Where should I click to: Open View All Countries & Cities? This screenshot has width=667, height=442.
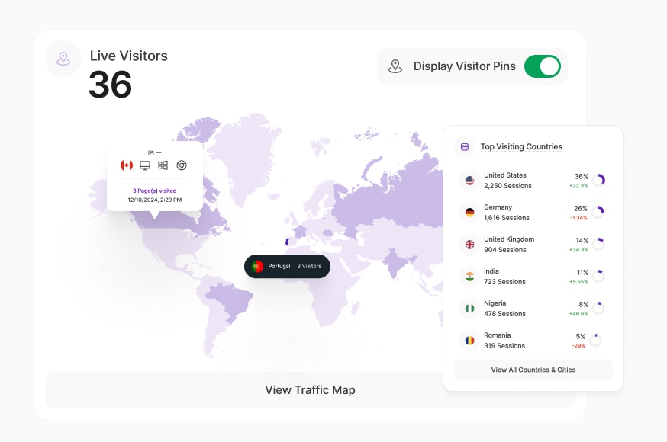coord(533,370)
